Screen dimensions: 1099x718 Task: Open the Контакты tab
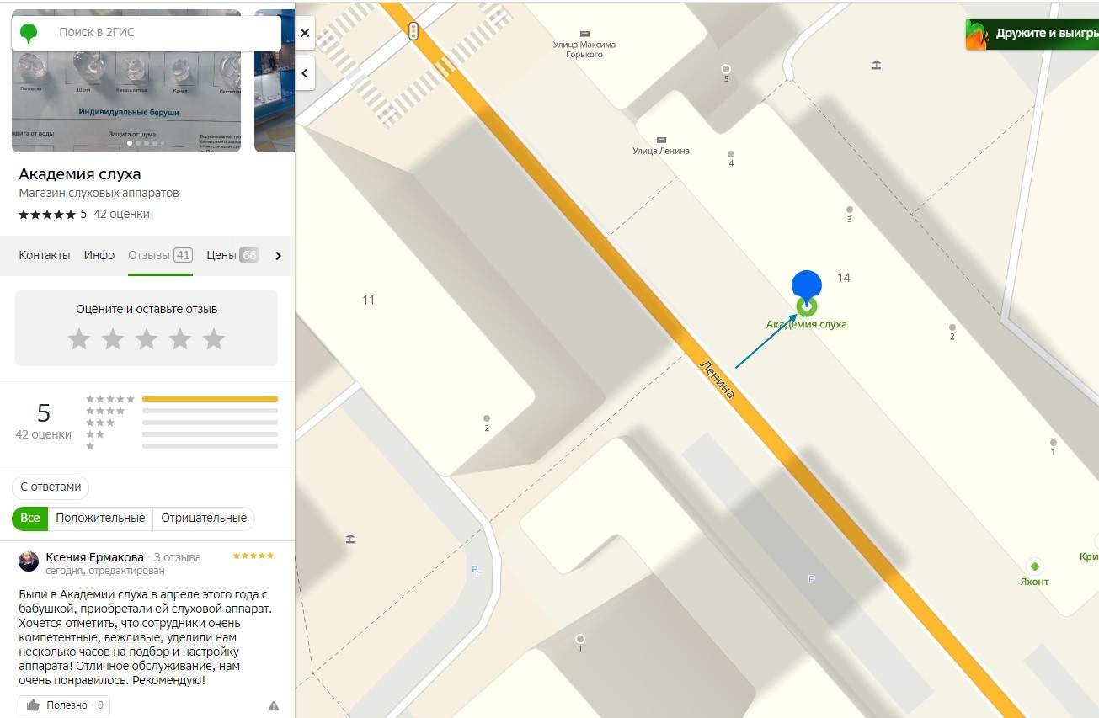point(45,255)
